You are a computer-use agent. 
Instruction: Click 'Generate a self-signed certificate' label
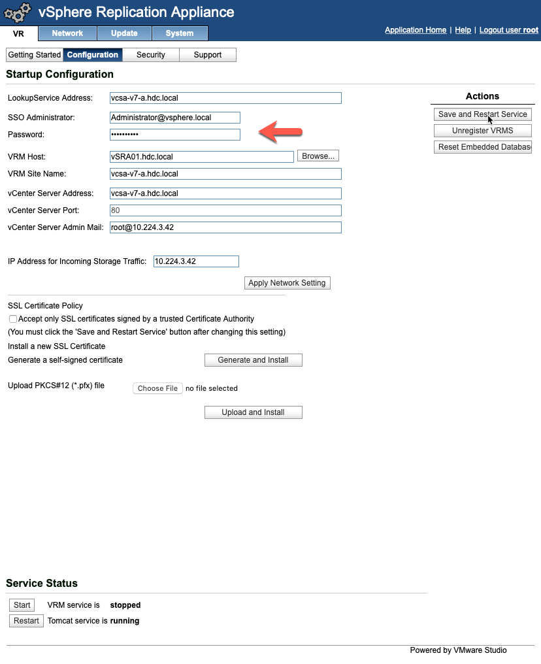65,360
